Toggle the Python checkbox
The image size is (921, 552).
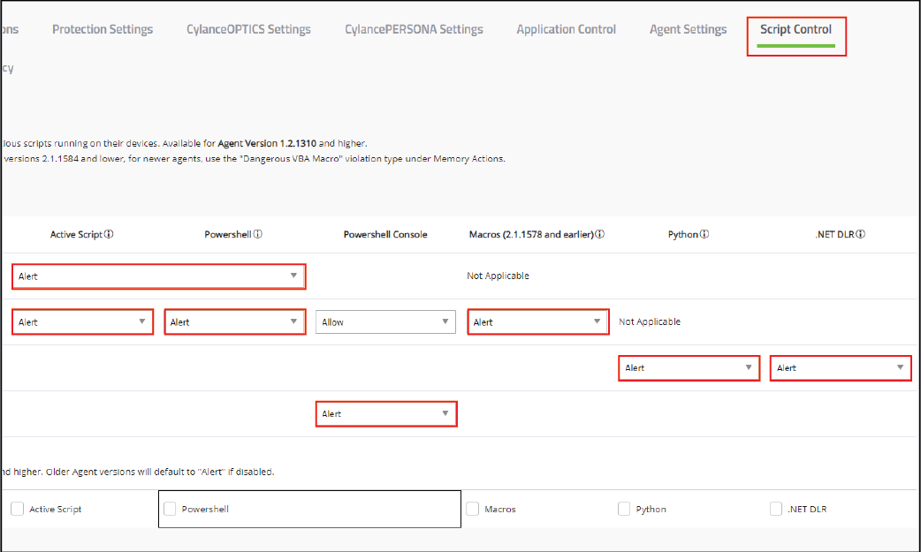click(624, 509)
